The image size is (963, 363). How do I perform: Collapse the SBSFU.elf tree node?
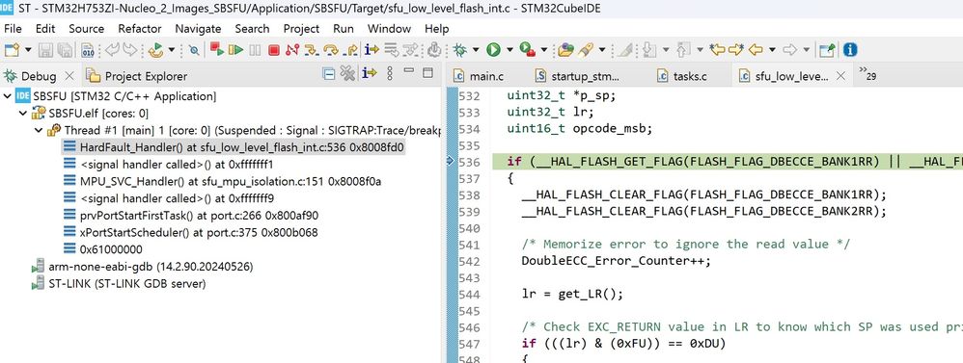(x=23, y=114)
